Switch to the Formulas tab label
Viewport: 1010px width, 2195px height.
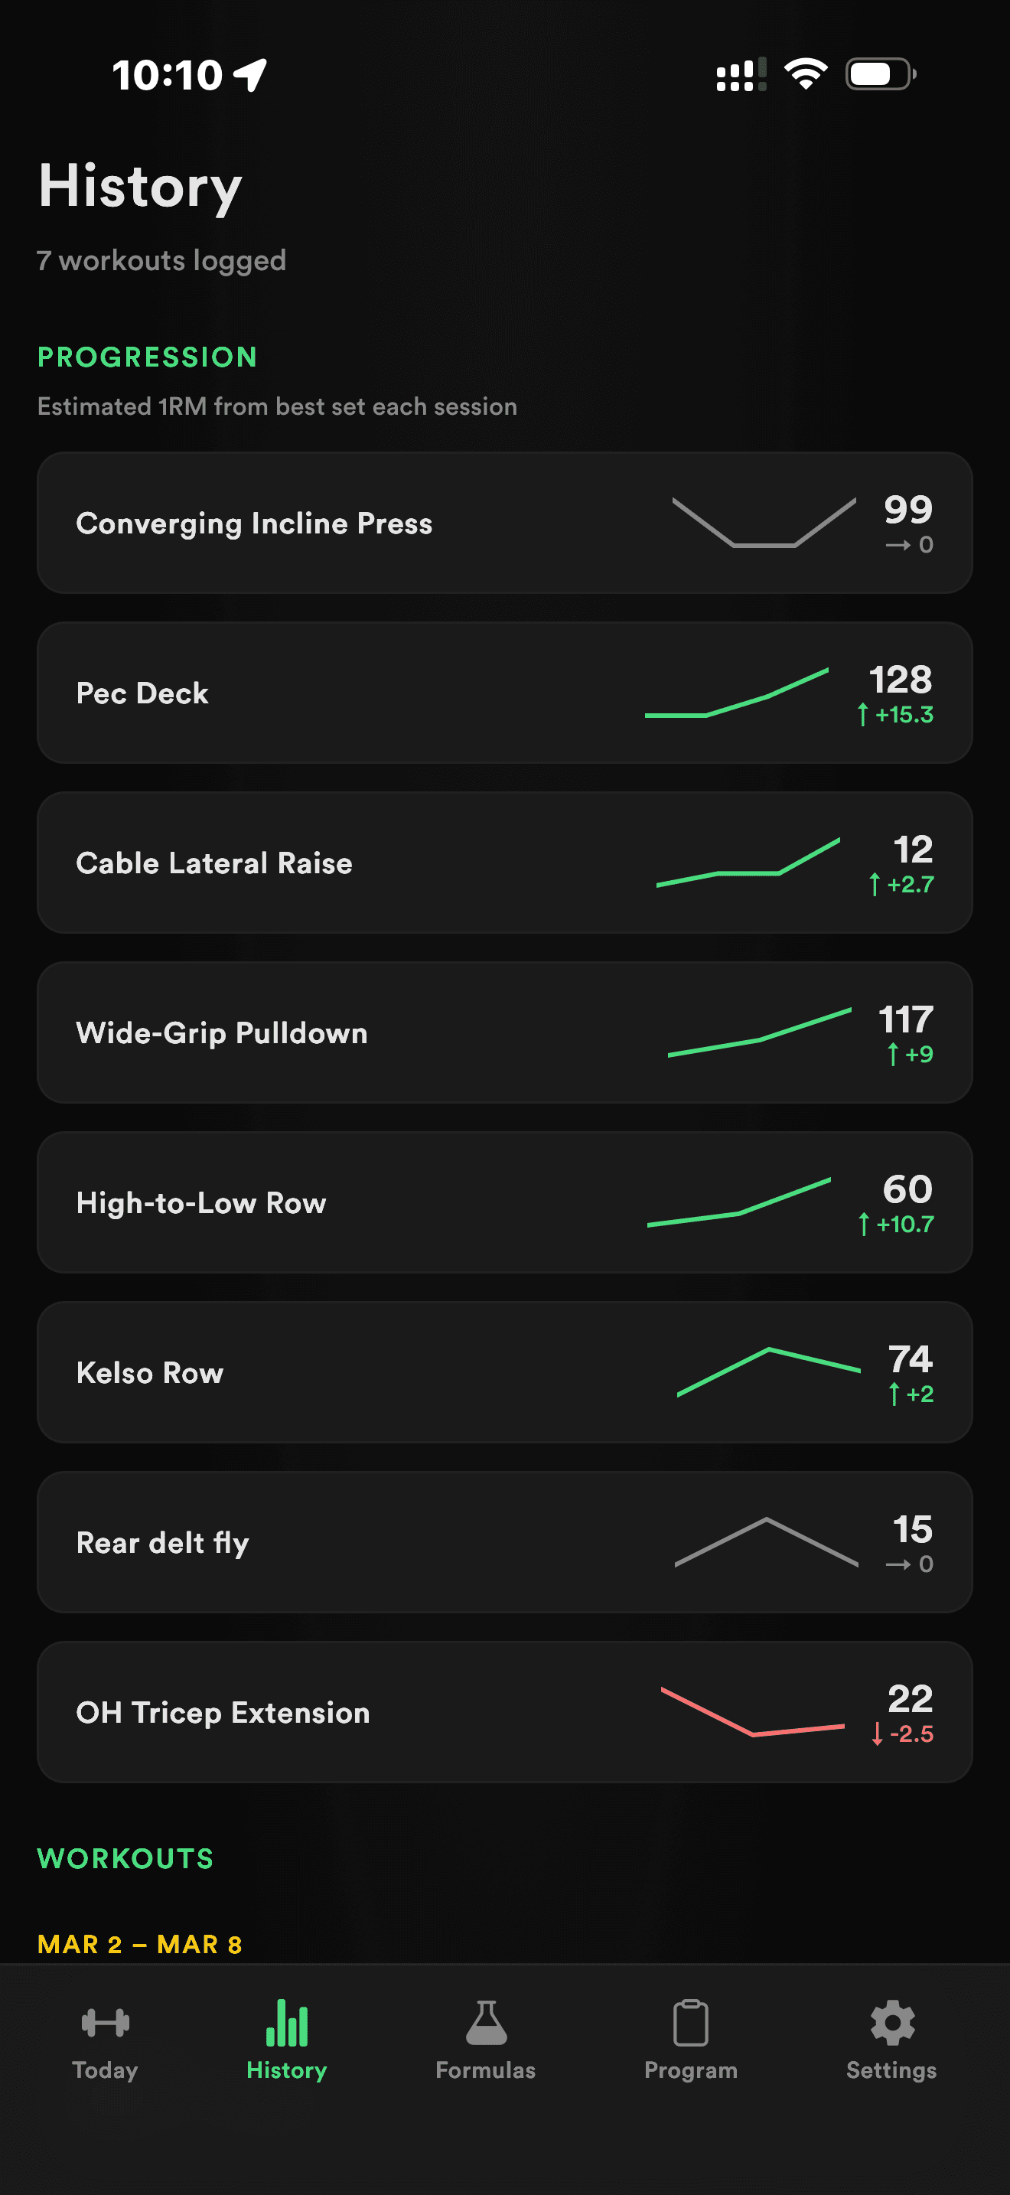click(x=485, y=2070)
